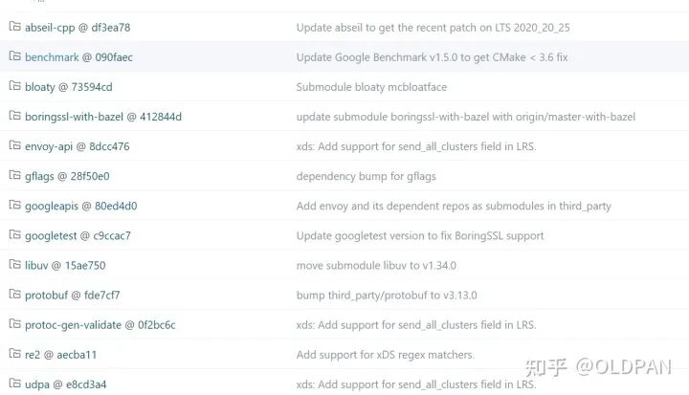689x395 pixels.
Task: Click folder icon beside bloaty entry
Action: pos(15,86)
